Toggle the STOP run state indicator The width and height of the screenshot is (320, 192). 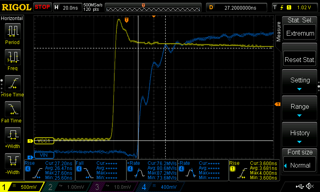pos(42,7)
